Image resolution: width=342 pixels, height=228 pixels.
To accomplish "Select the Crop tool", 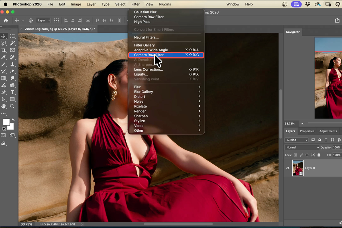I will coord(4,50).
